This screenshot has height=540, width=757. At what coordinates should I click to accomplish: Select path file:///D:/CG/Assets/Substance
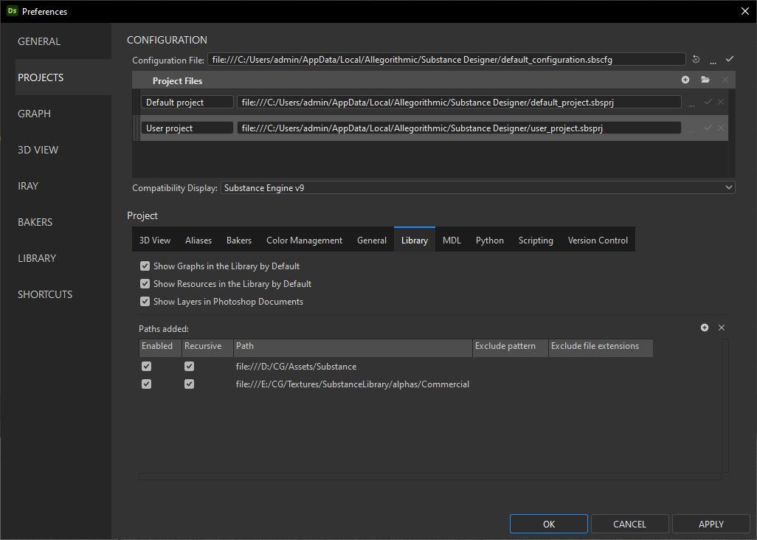click(x=296, y=367)
